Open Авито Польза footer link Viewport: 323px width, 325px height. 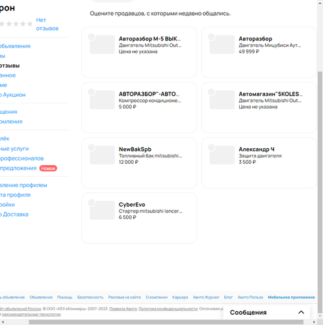point(250,297)
